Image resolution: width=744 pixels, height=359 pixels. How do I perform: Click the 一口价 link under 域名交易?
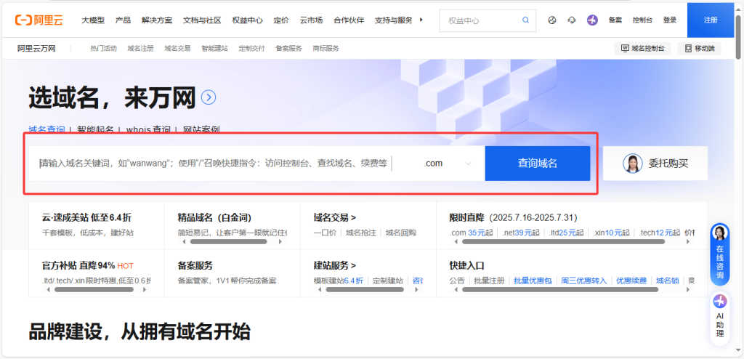pos(325,233)
